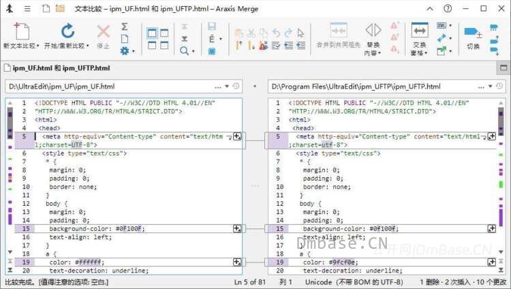Viewport: 511px width, 289px height.
Task: Click the outdent lines icon
Action: coord(288,46)
